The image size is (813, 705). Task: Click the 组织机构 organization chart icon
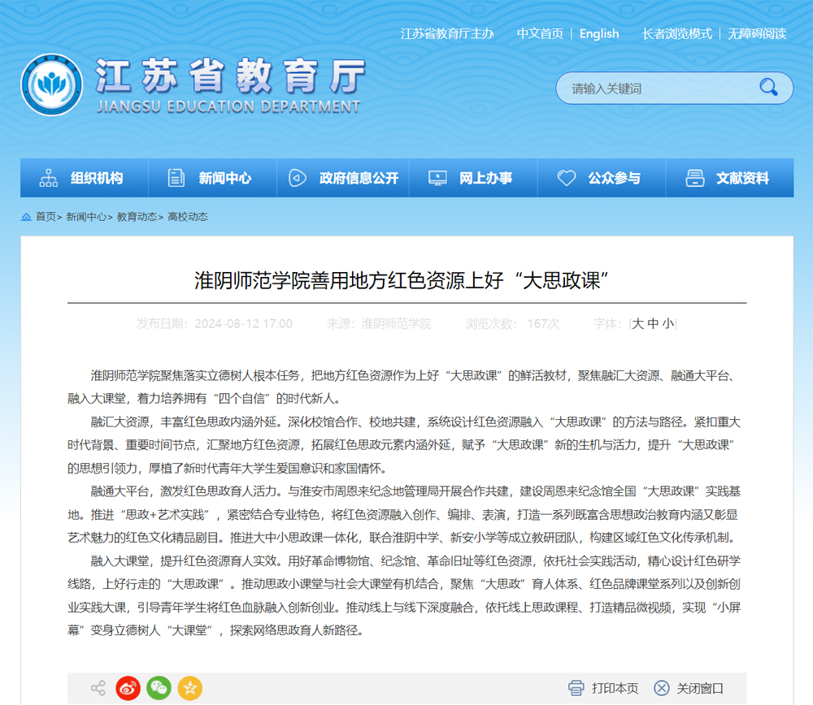(48, 178)
